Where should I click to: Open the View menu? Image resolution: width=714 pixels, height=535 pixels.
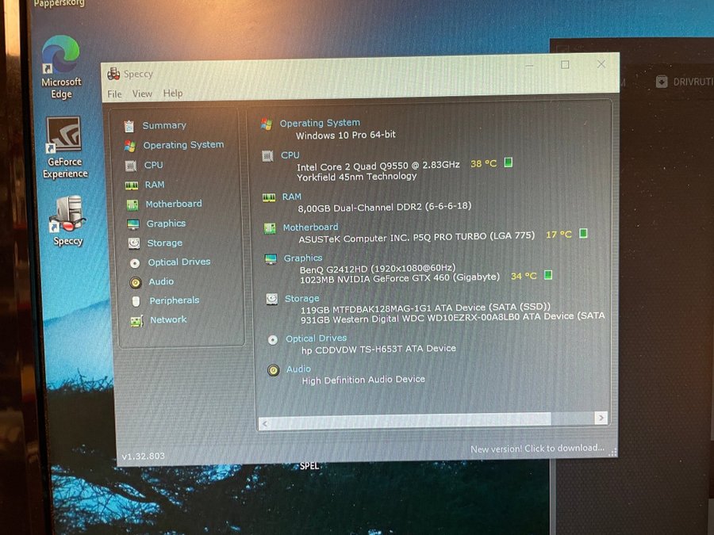coord(142,94)
